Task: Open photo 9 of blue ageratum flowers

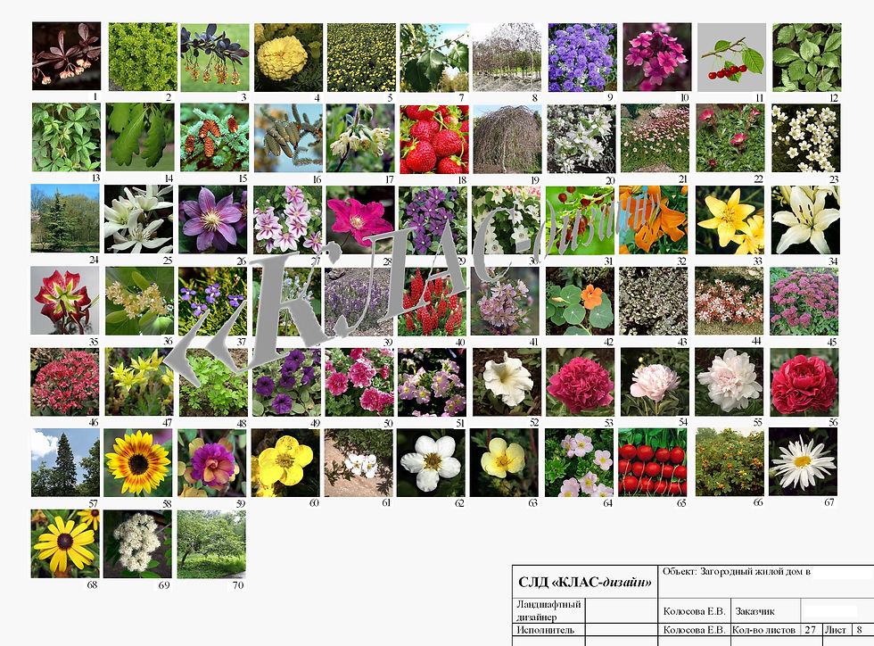Action: [x=582, y=57]
